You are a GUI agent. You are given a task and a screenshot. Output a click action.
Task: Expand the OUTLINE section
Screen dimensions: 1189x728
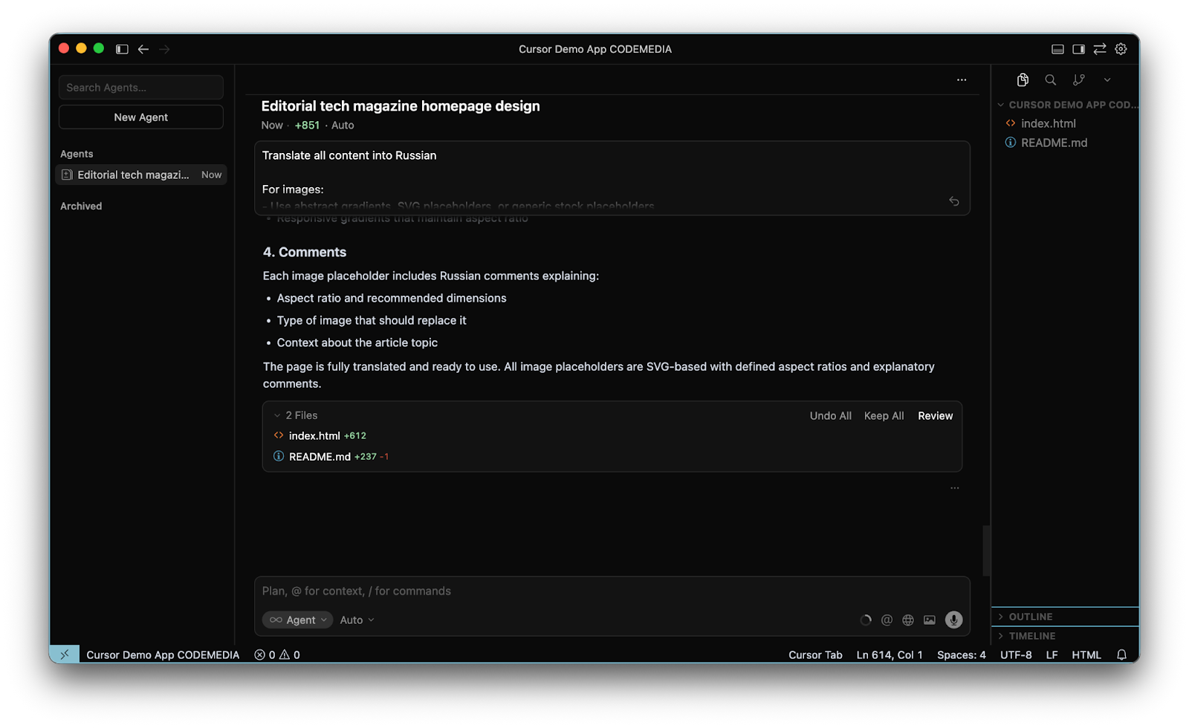tap(1030, 617)
